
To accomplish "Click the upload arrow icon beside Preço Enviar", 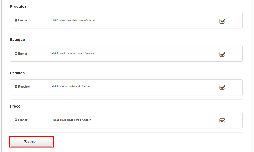I will [x=16, y=120].
